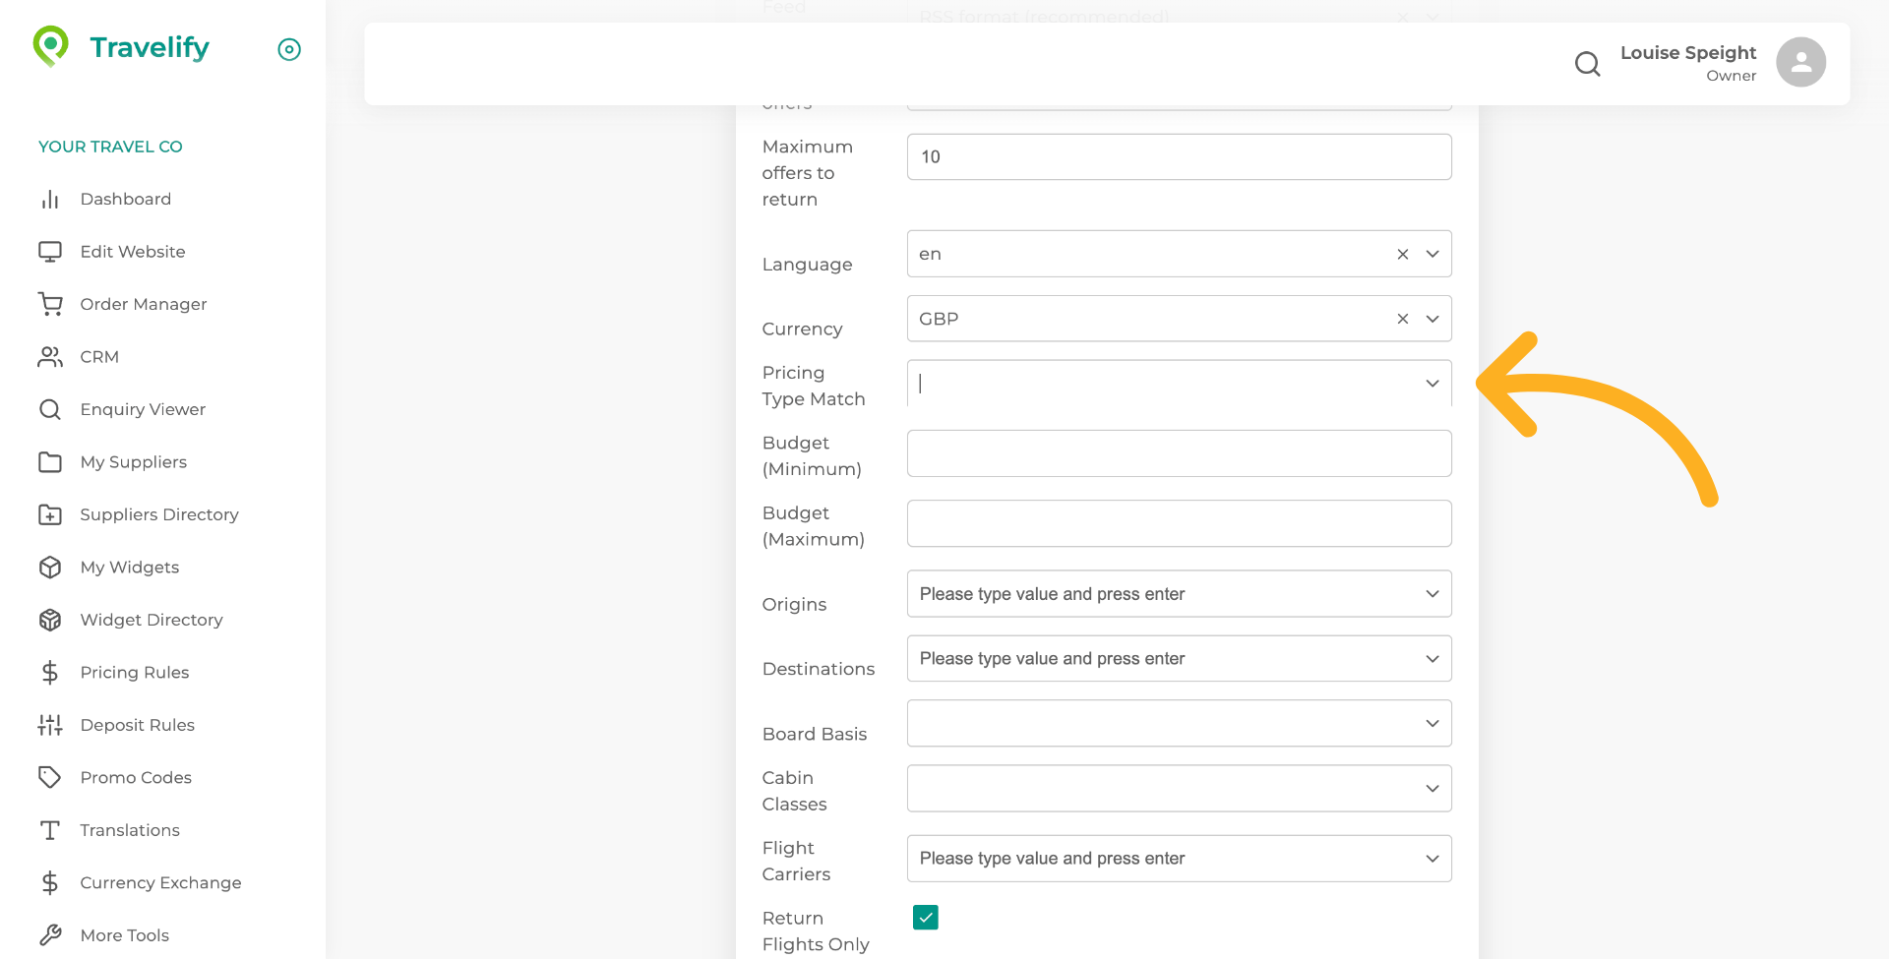Open the Translations section

point(130,830)
